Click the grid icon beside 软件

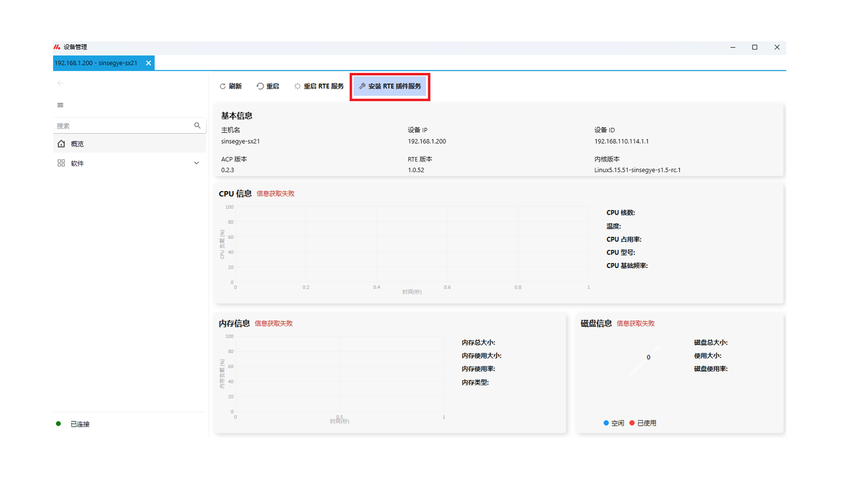tap(61, 163)
